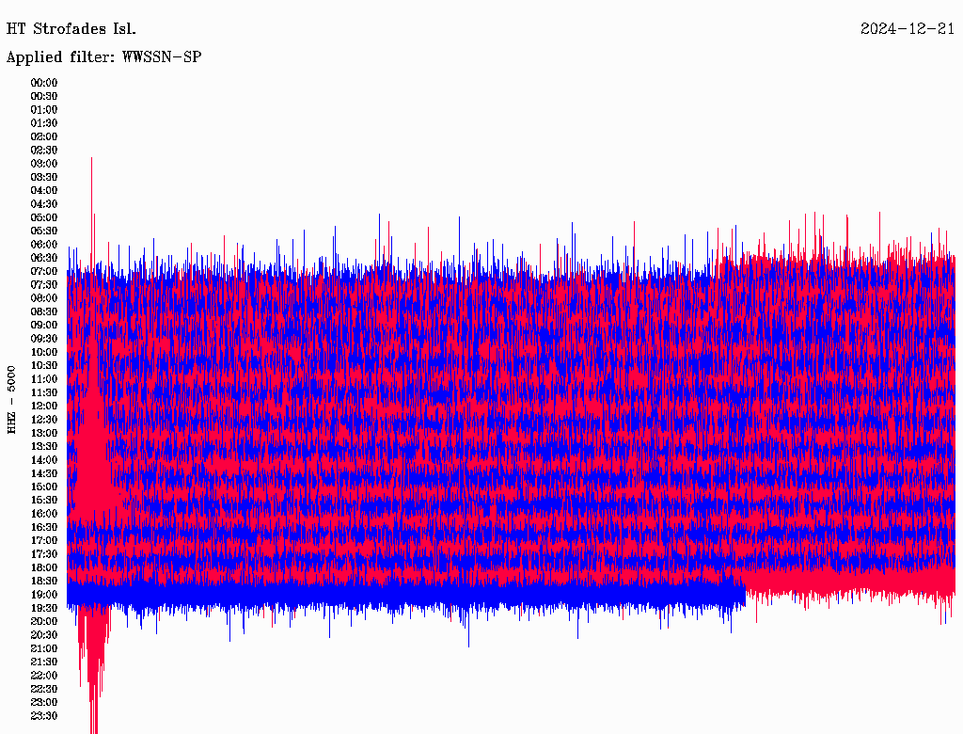Click the station title "HT Strofades Isl."
Screen dimensions: 963x734
tap(71, 29)
